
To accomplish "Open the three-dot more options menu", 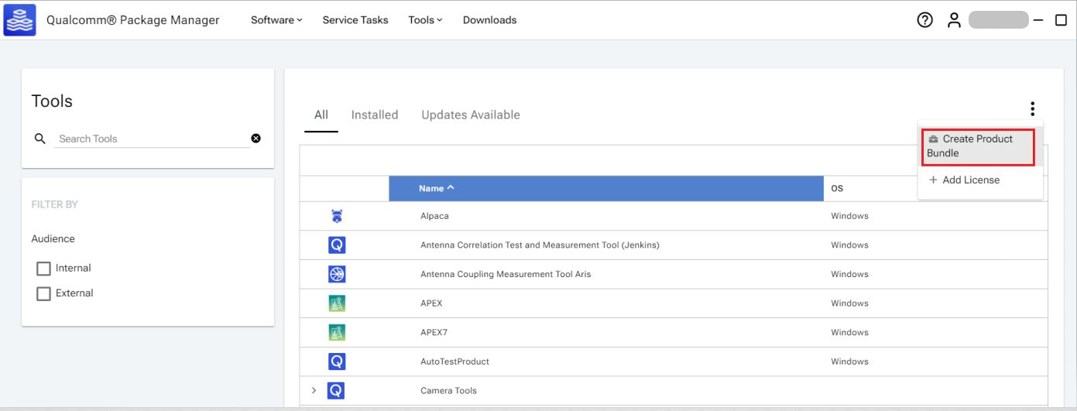I will coord(1032,109).
